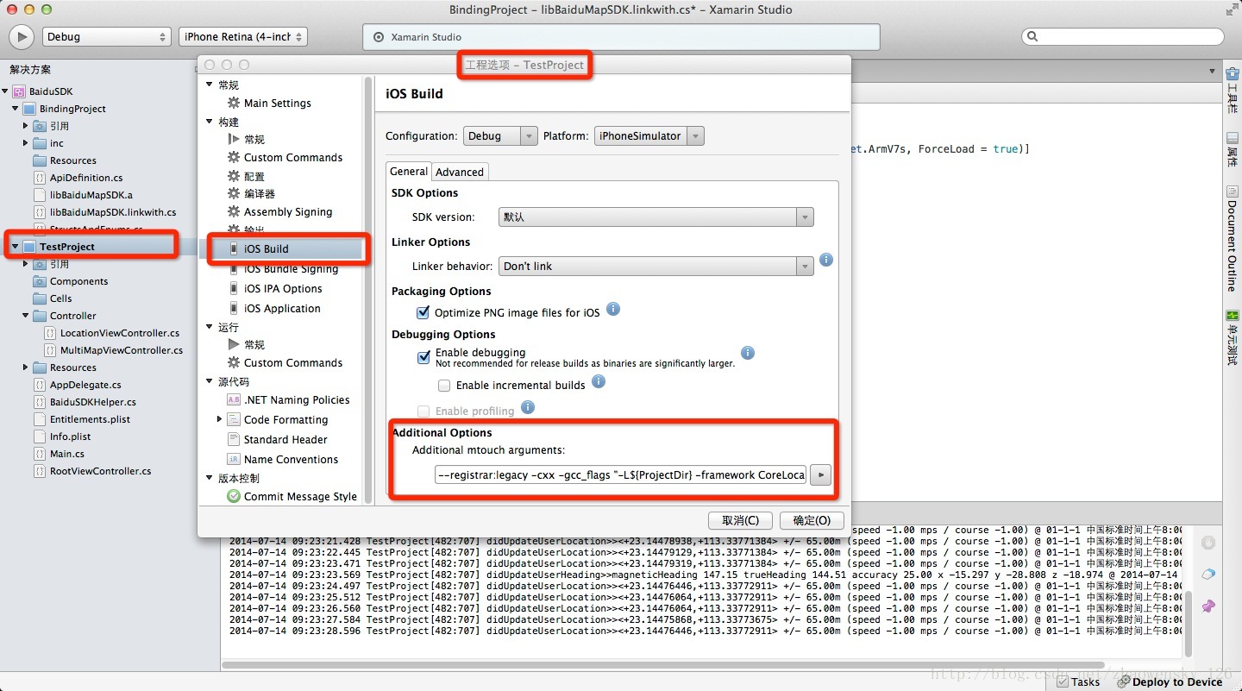Open the 单元测试 unit tests side tab
The width and height of the screenshot is (1242, 691).
[1232, 339]
